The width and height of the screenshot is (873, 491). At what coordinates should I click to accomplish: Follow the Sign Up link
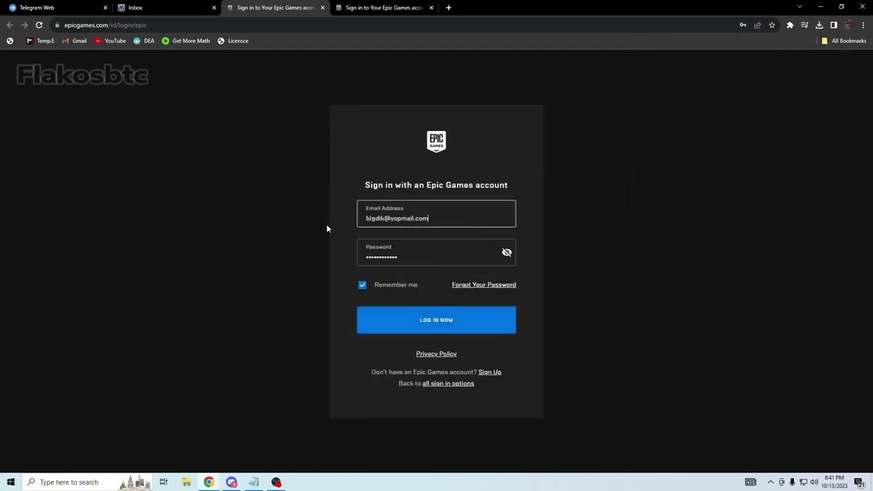[x=490, y=372]
